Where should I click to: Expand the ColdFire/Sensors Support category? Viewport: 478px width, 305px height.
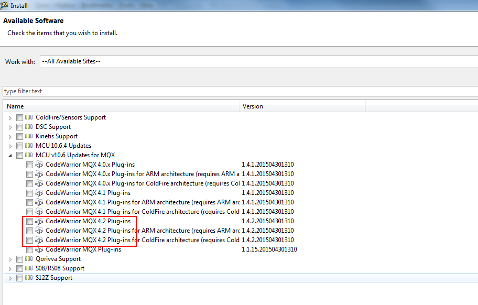click(10, 118)
